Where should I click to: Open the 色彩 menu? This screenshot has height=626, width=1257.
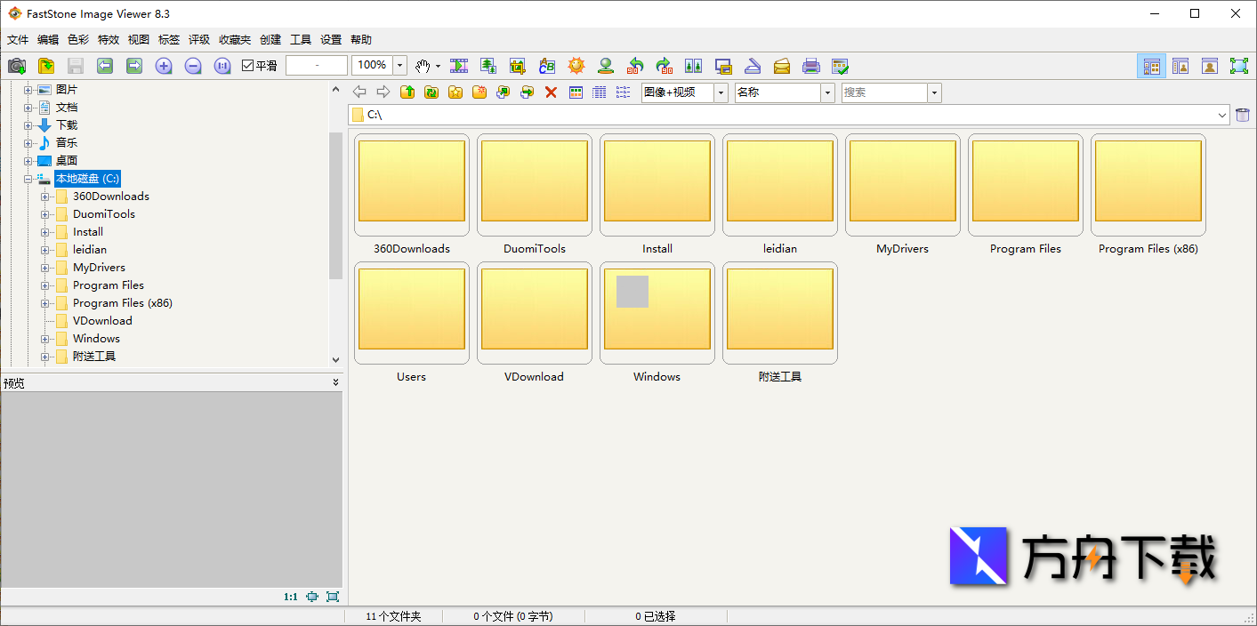tap(76, 39)
